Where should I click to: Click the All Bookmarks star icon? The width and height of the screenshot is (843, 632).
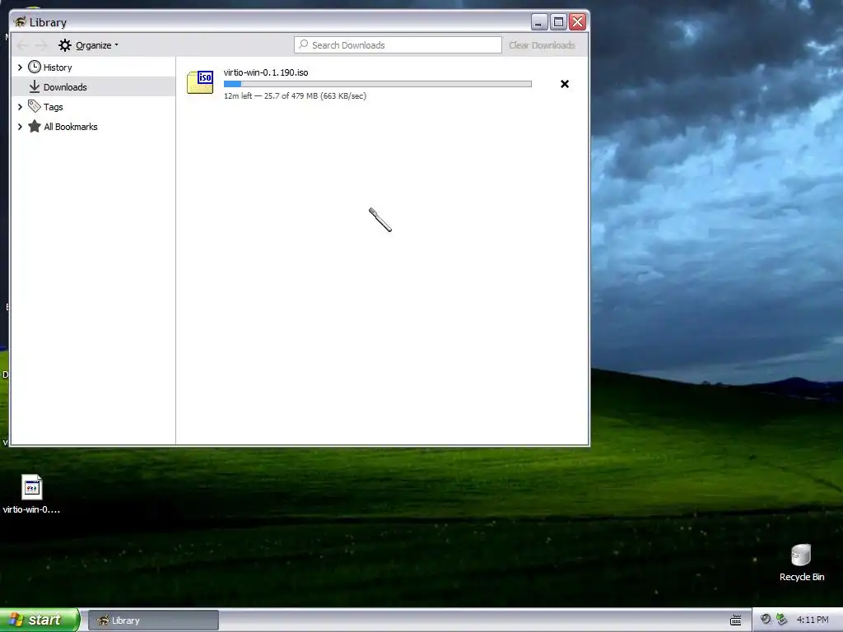tap(35, 126)
